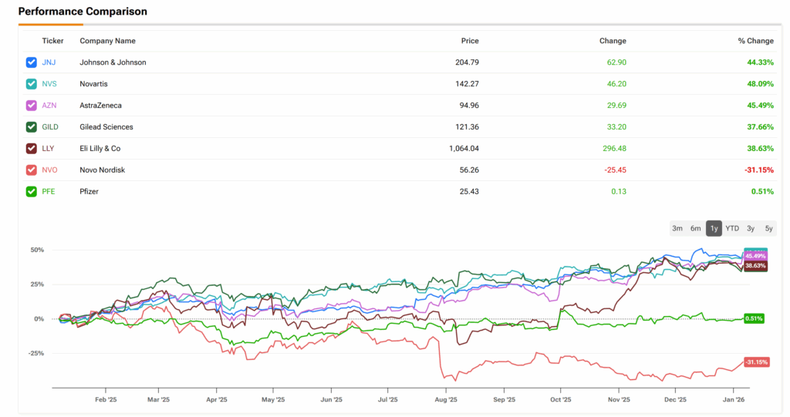Sort table by Price column header
The width and height of the screenshot is (790, 417).
click(x=469, y=41)
